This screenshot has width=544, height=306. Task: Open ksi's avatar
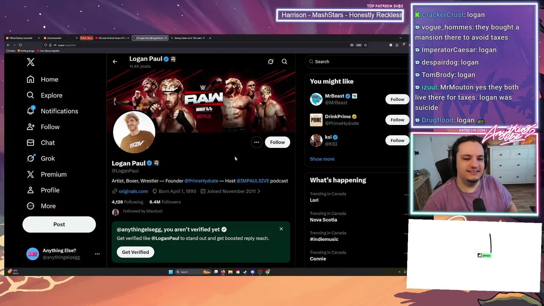316,140
